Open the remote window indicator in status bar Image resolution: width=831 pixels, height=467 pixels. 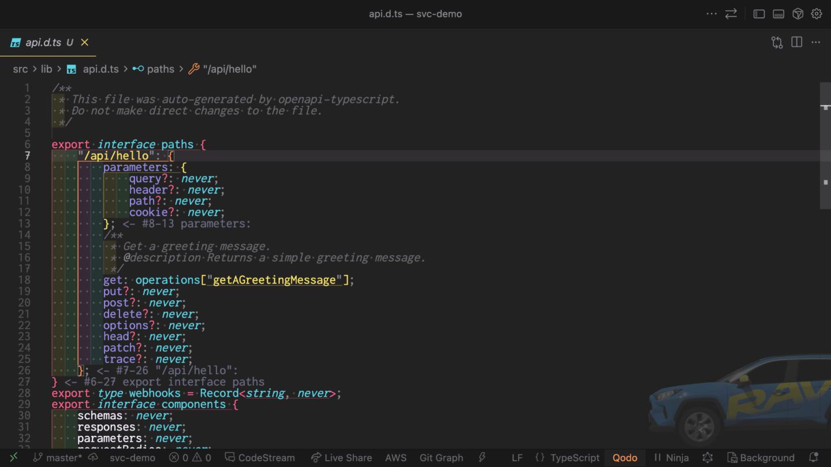tap(13, 457)
